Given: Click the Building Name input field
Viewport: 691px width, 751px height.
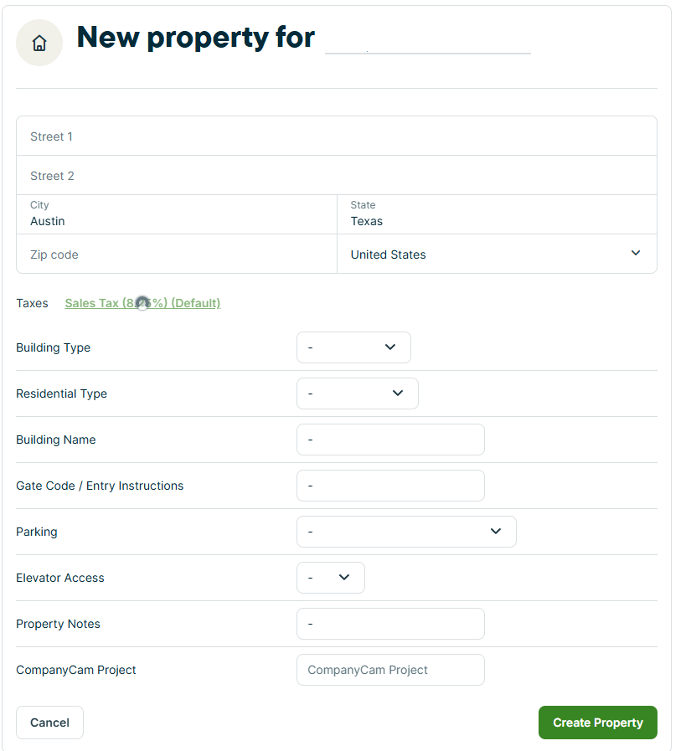Looking at the screenshot, I should tap(390, 440).
